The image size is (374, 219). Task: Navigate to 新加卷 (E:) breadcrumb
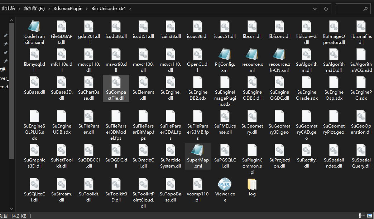(34, 9)
